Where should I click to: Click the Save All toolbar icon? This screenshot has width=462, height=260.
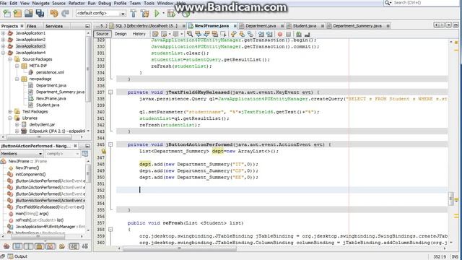click(x=40, y=13)
